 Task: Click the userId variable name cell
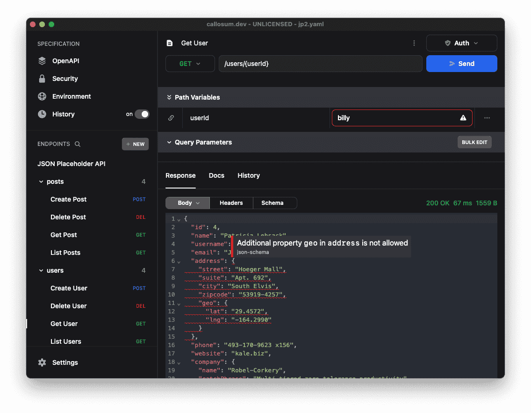coord(256,118)
